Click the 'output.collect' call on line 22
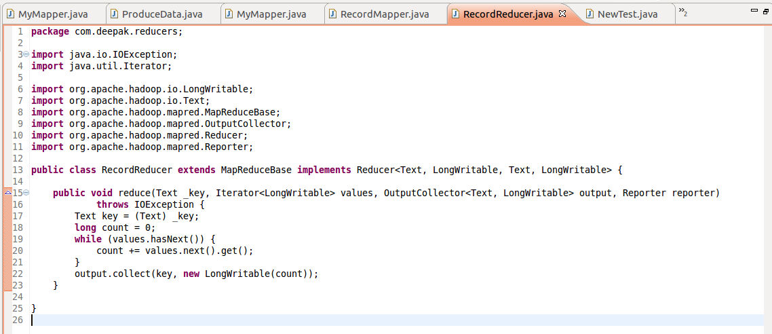772x334 pixels. [x=112, y=274]
